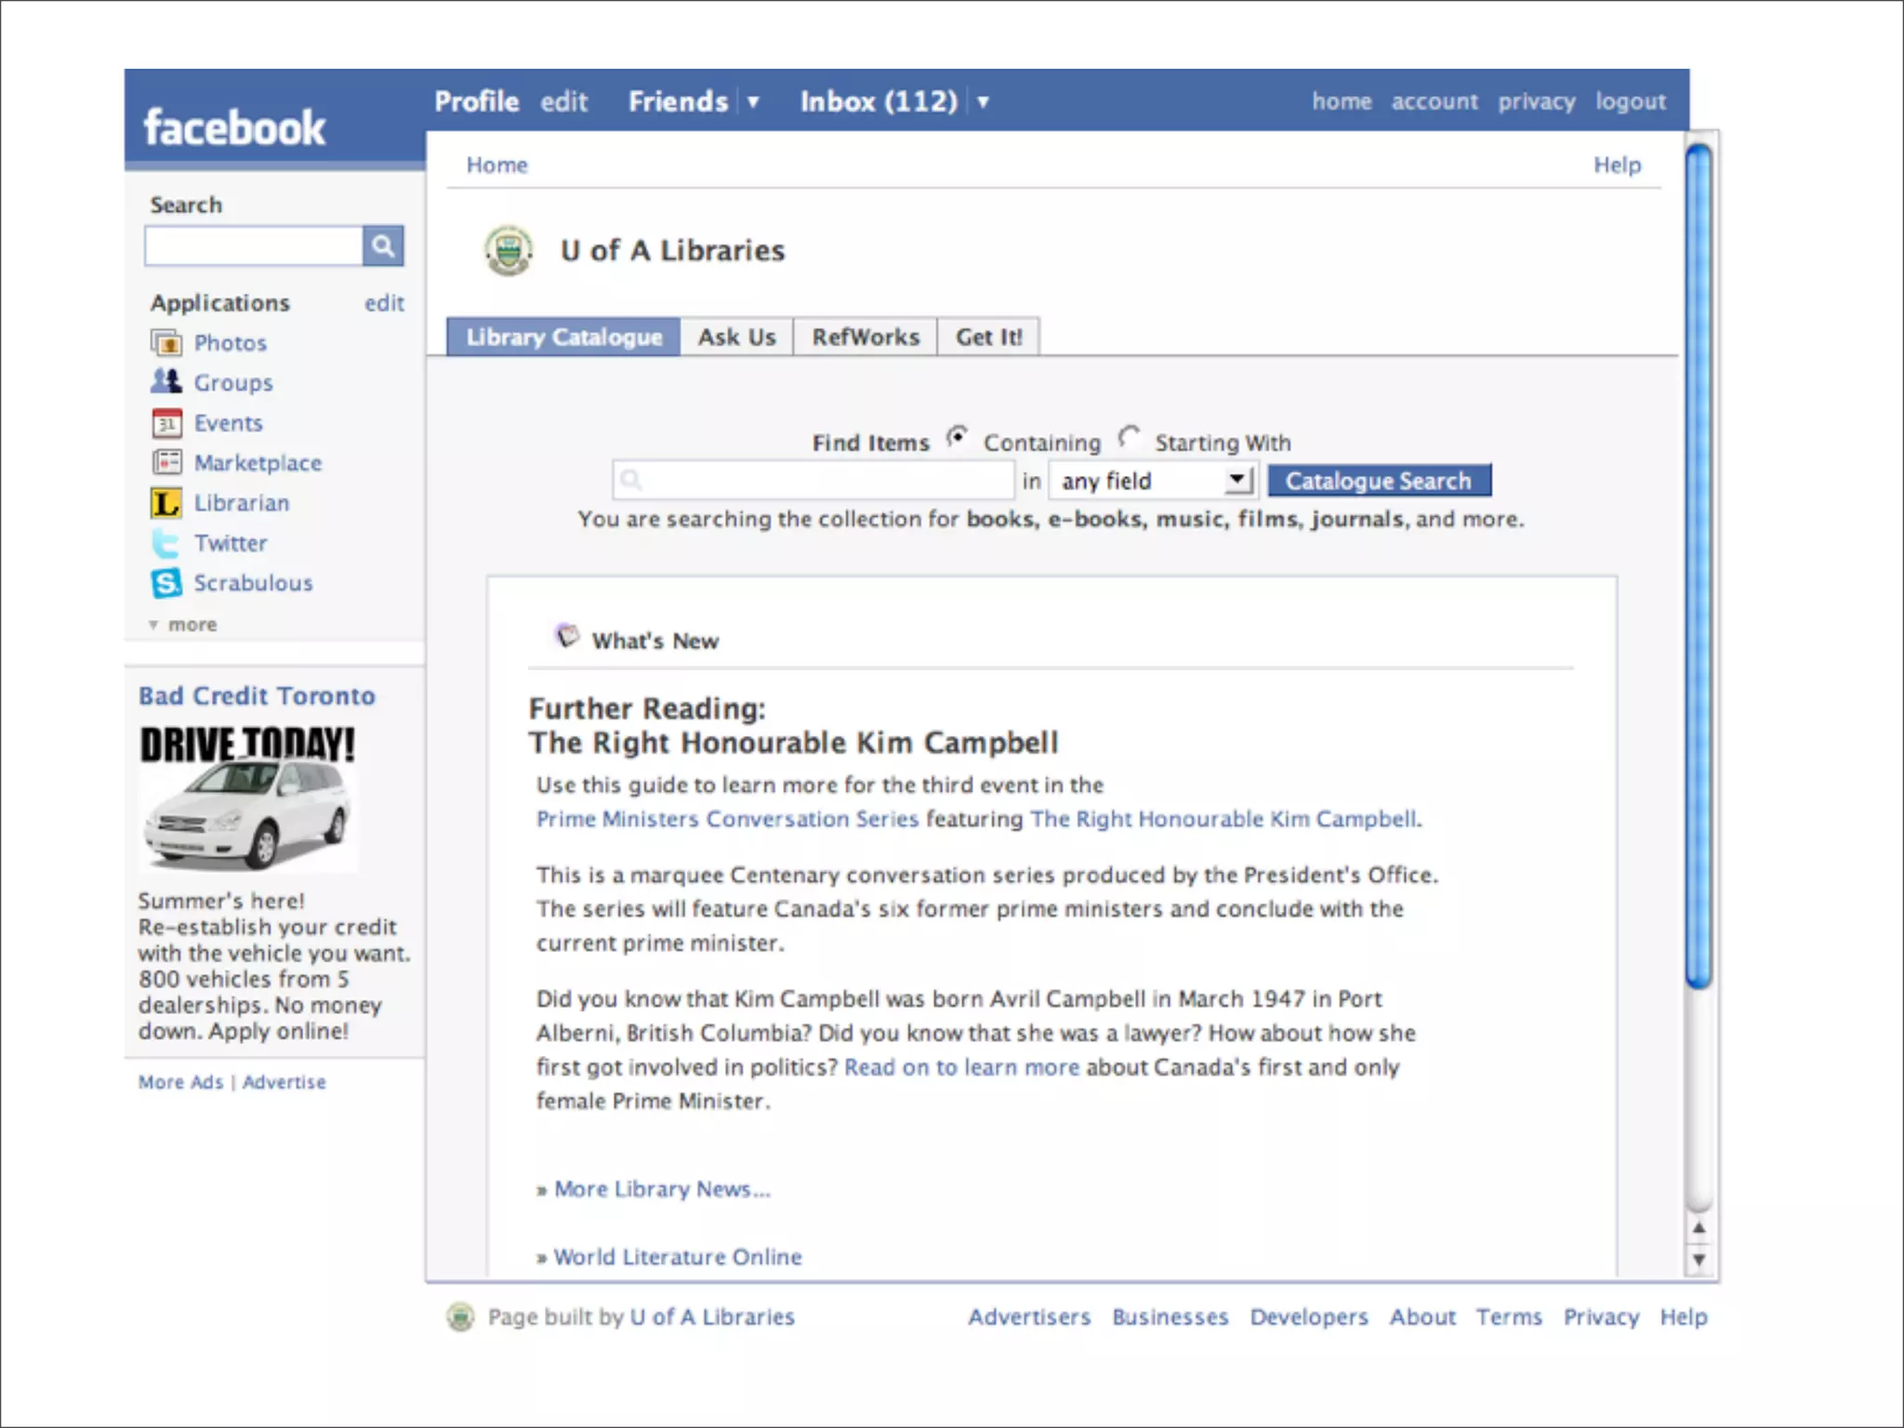Click the edit link beside Profile
This screenshot has width=1904, height=1428.
click(564, 101)
